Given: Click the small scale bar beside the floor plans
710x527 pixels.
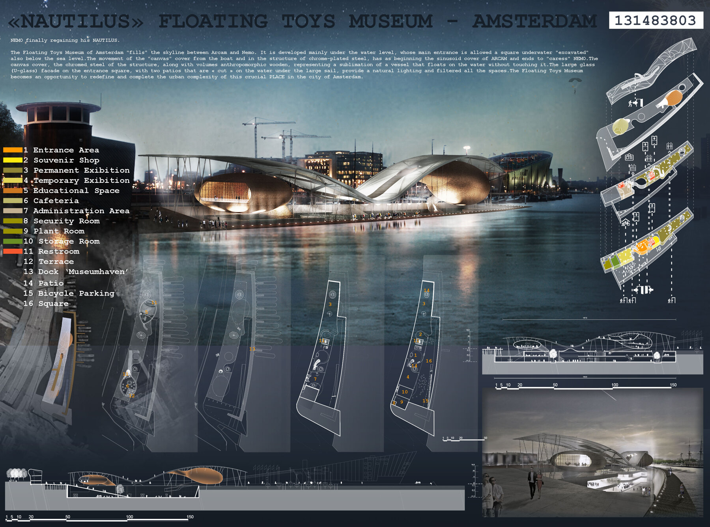Looking at the screenshot, I should (465, 438).
